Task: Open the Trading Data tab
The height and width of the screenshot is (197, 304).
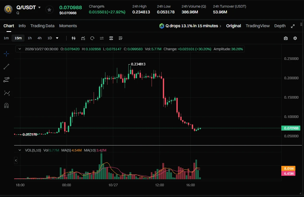Action: (x=43, y=26)
